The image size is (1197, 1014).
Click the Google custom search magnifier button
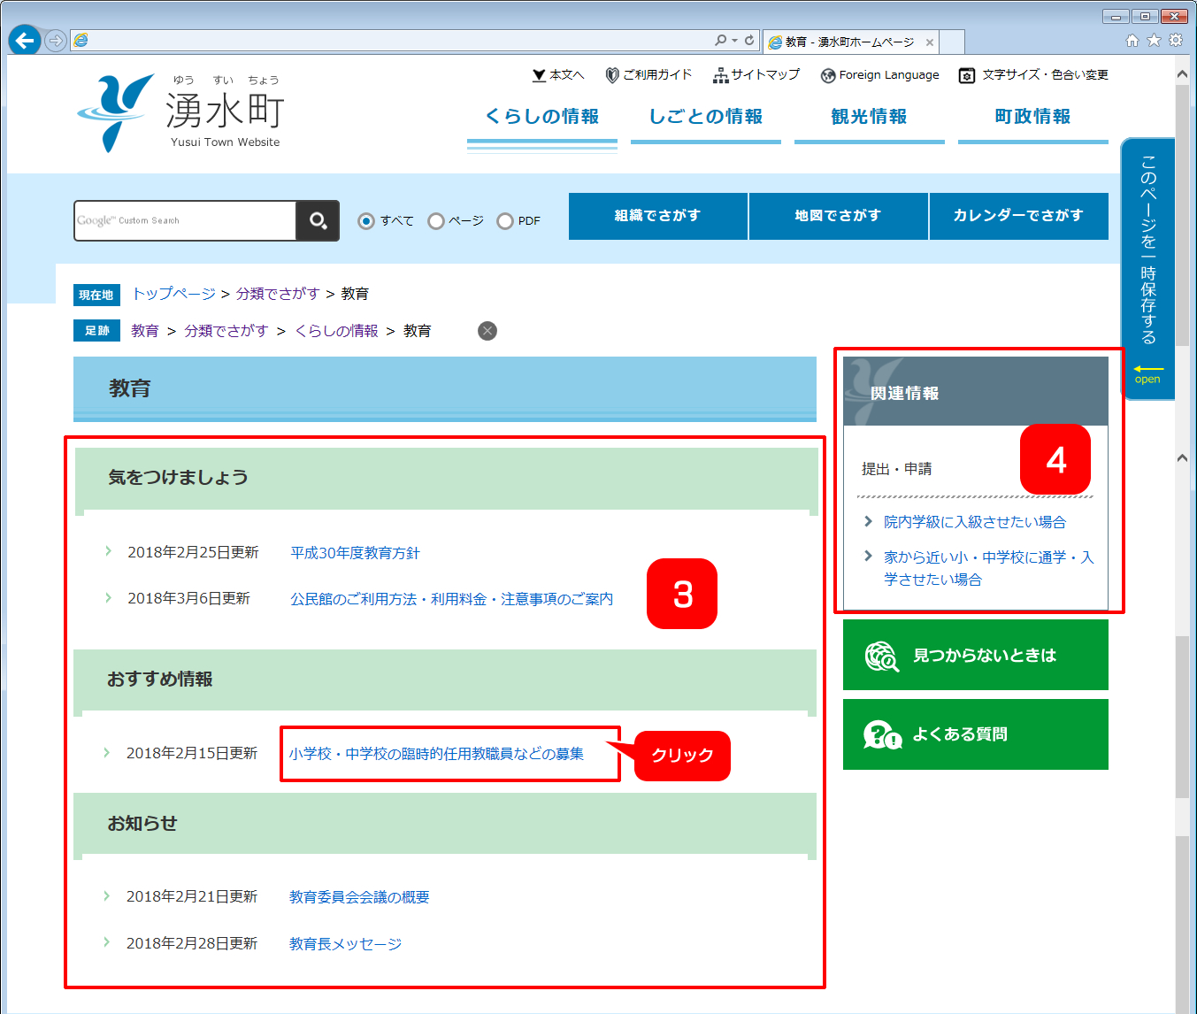[x=318, y=220]
